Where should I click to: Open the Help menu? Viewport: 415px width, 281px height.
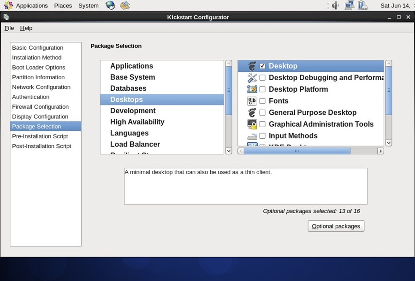26,28
